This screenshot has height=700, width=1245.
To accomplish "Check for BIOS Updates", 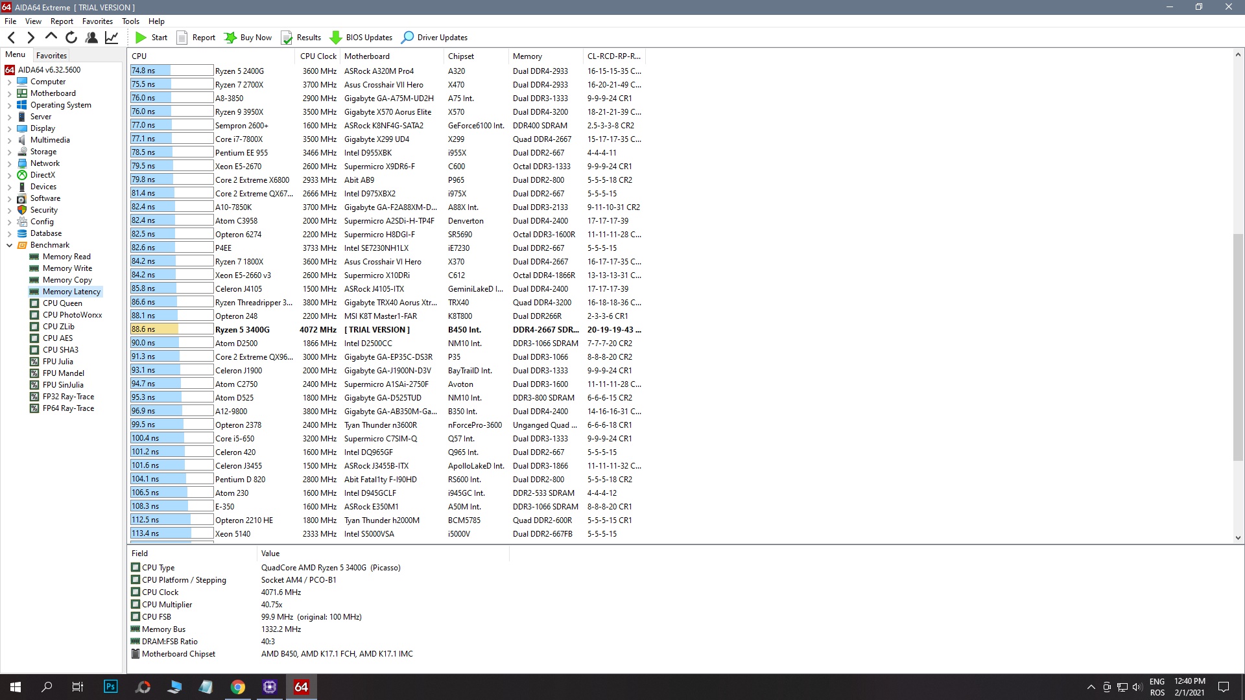I will [x=361, y=38].
